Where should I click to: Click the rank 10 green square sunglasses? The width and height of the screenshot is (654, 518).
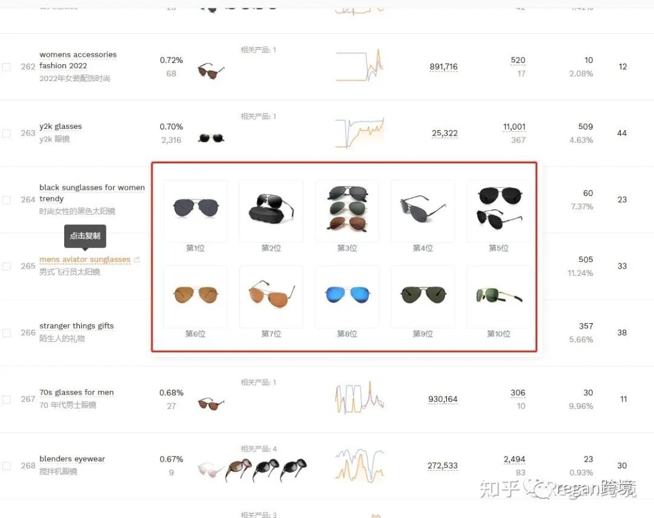click(499, 297)
